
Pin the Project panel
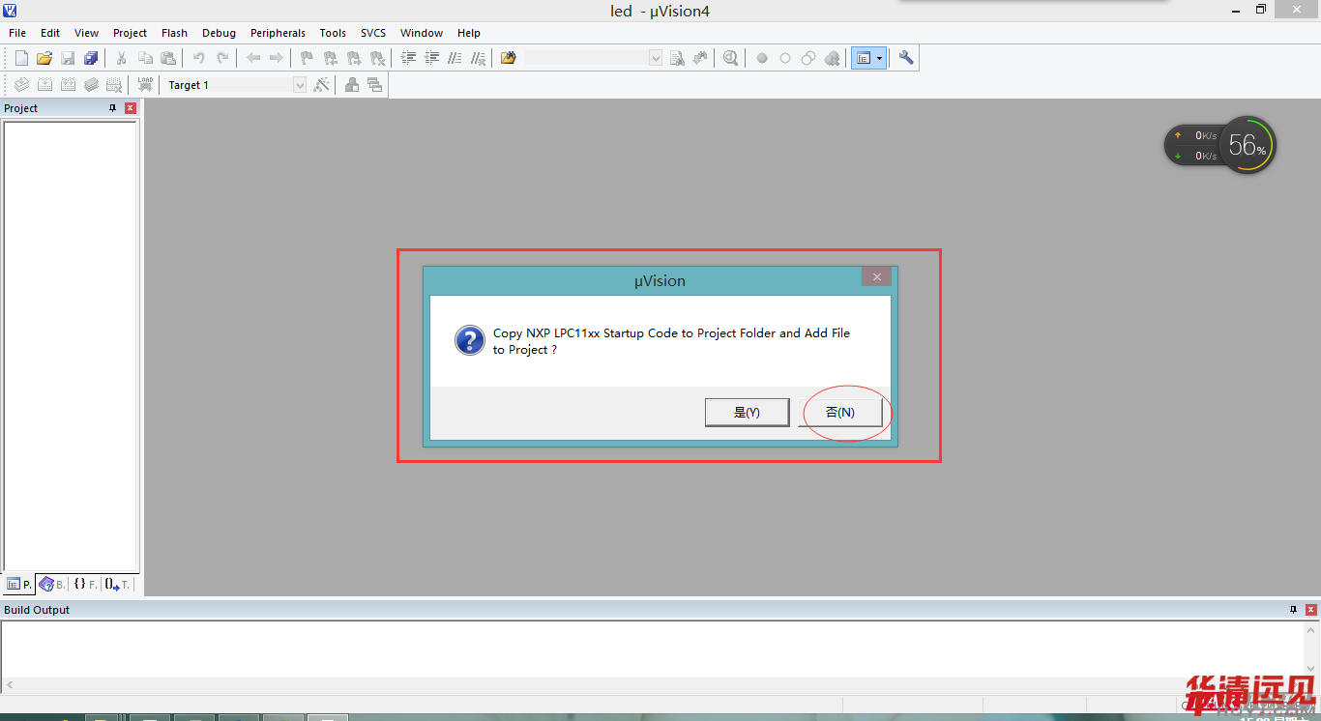(x=112, y=108)
